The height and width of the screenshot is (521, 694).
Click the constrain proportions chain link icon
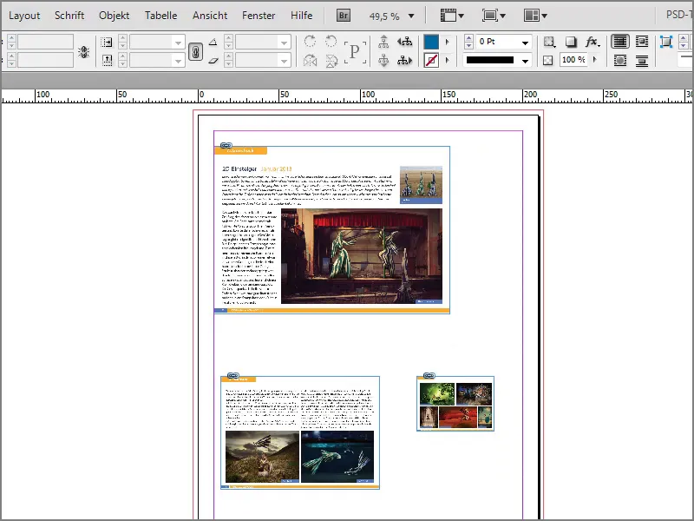pos(196,49)
